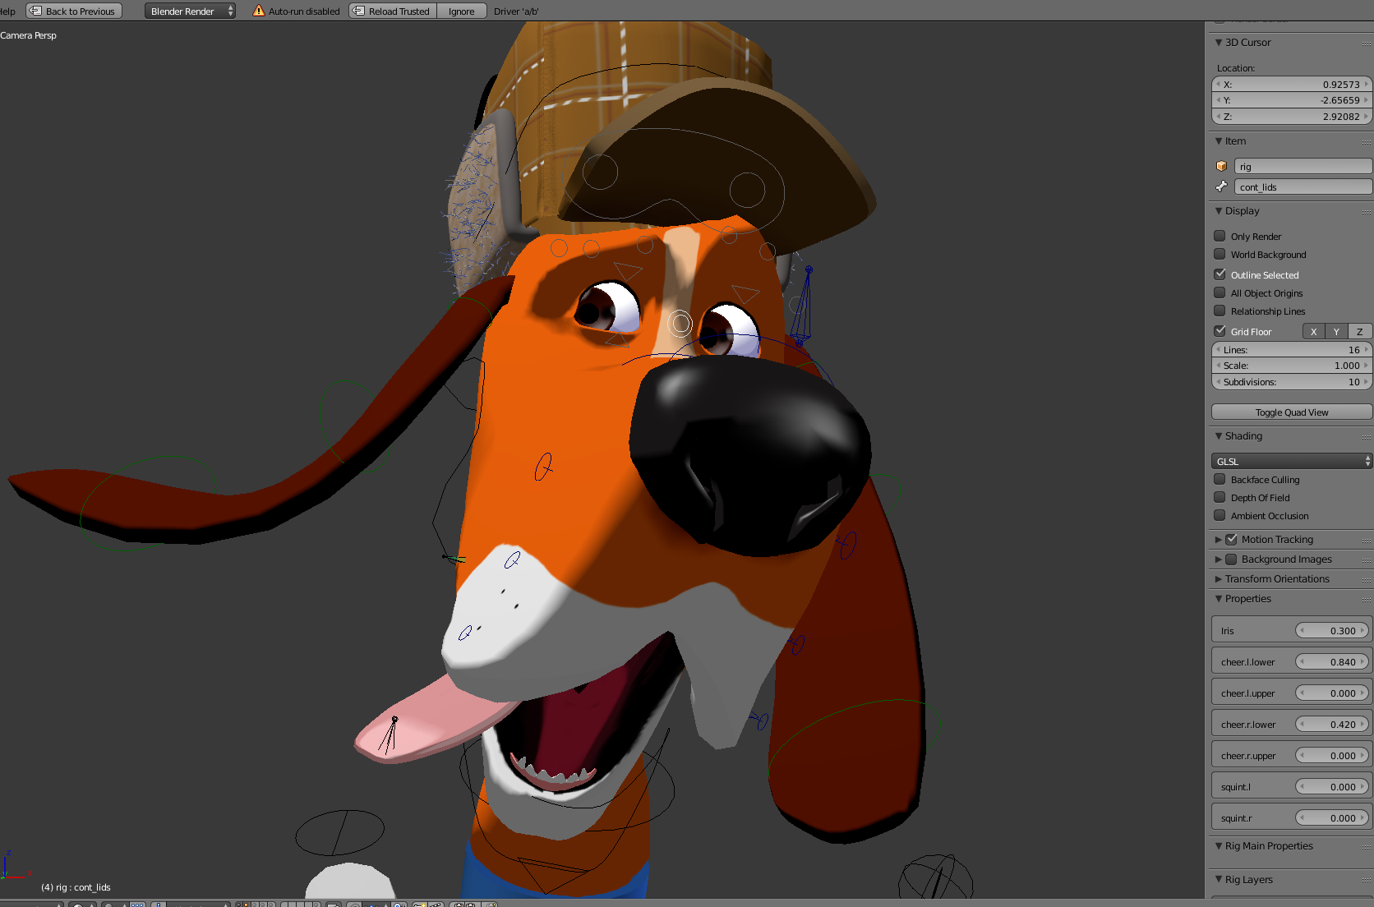The height and width of the screenshot is (907, 1374).
Task: Toggle the grid X axis button
Action: [x=1313, y=331]
